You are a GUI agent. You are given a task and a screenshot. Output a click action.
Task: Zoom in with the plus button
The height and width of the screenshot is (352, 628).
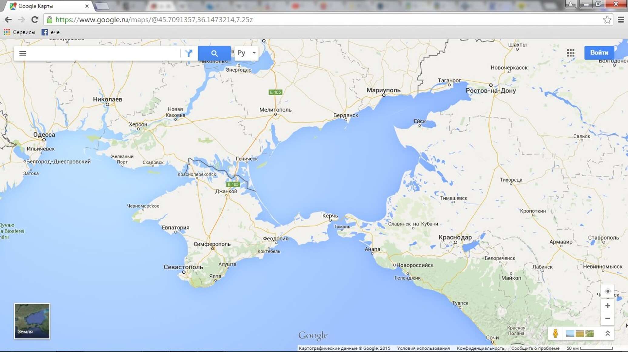tap(608, 306)
